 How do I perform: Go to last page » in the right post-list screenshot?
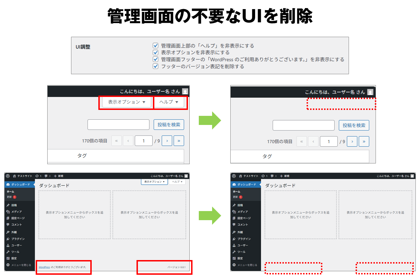point(364,141)
